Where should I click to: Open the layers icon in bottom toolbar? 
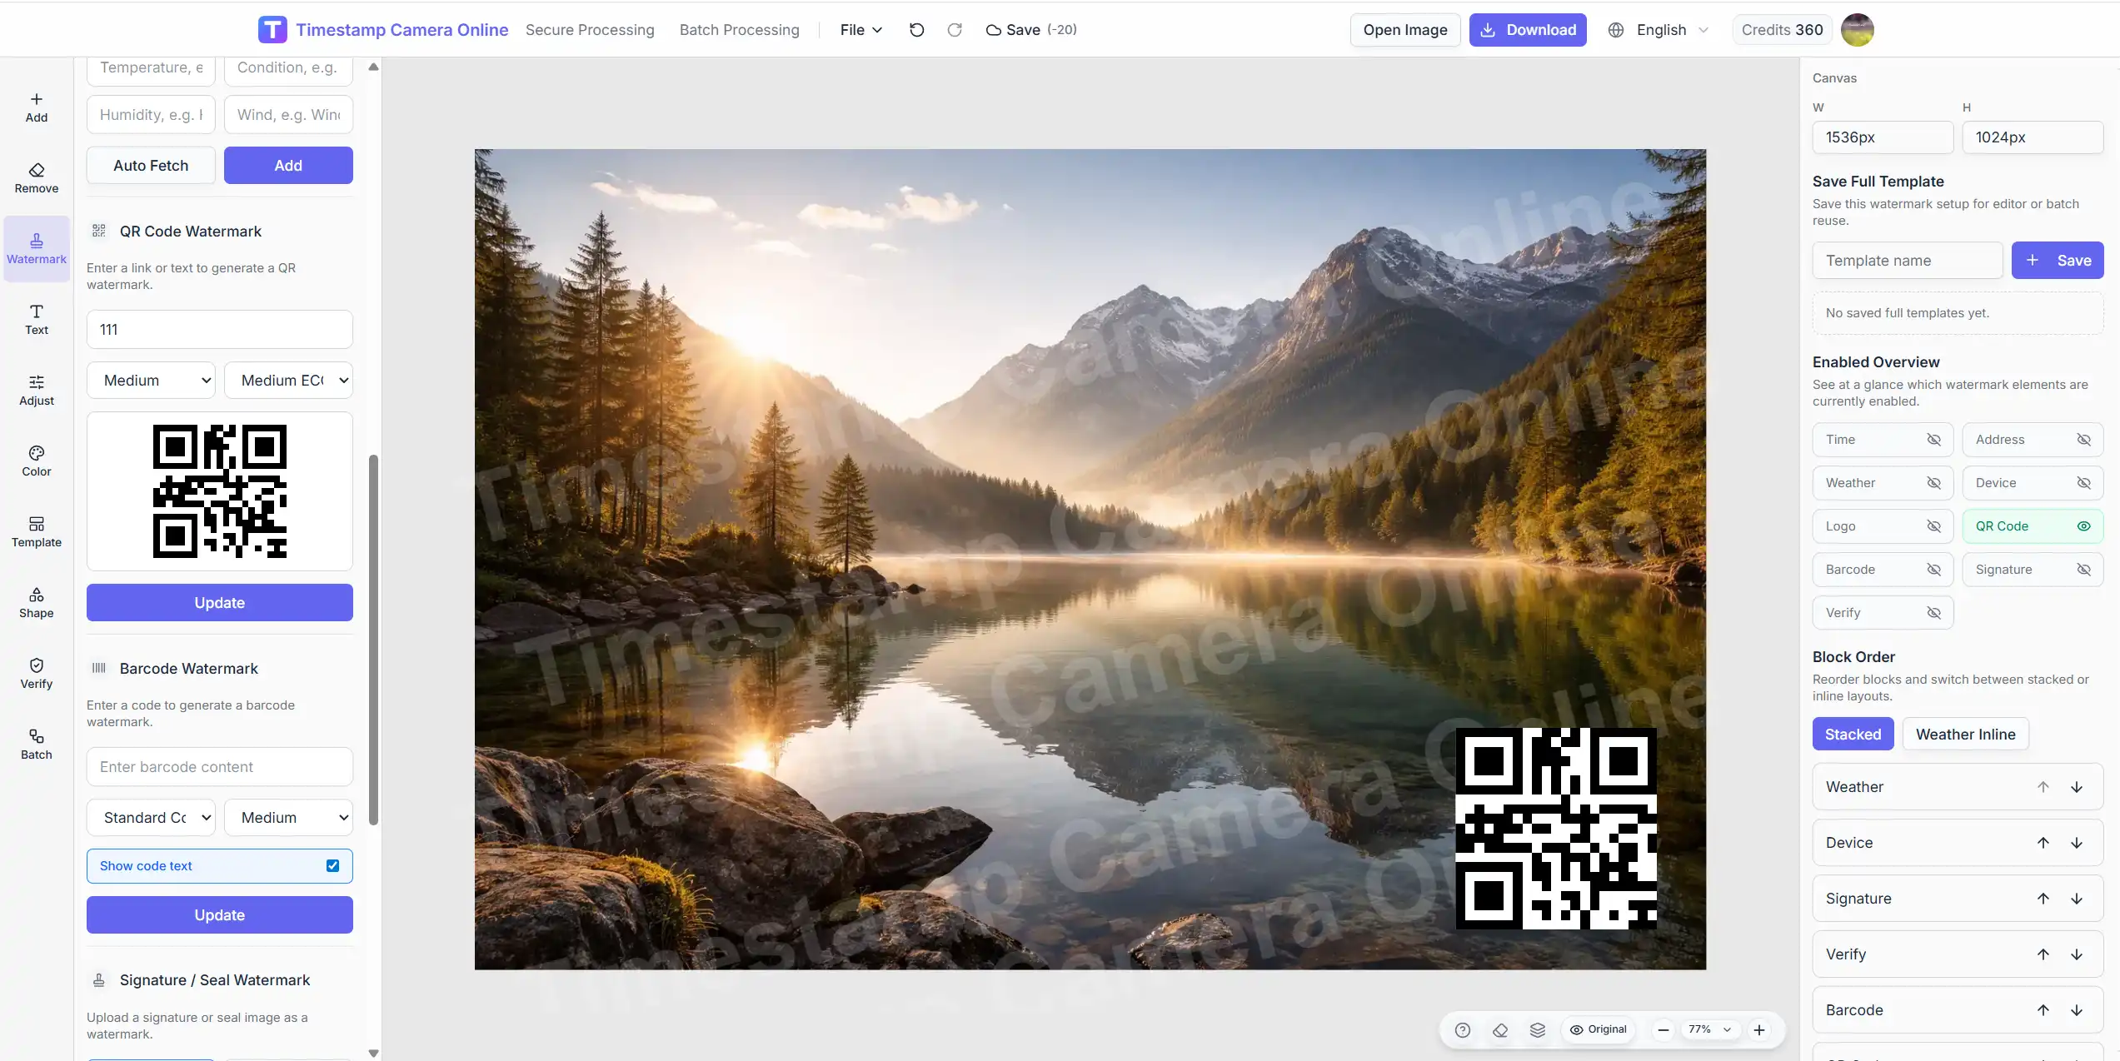1538,1030
